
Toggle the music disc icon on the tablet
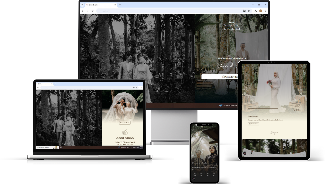pyautogui.click(x=245, y=153)
